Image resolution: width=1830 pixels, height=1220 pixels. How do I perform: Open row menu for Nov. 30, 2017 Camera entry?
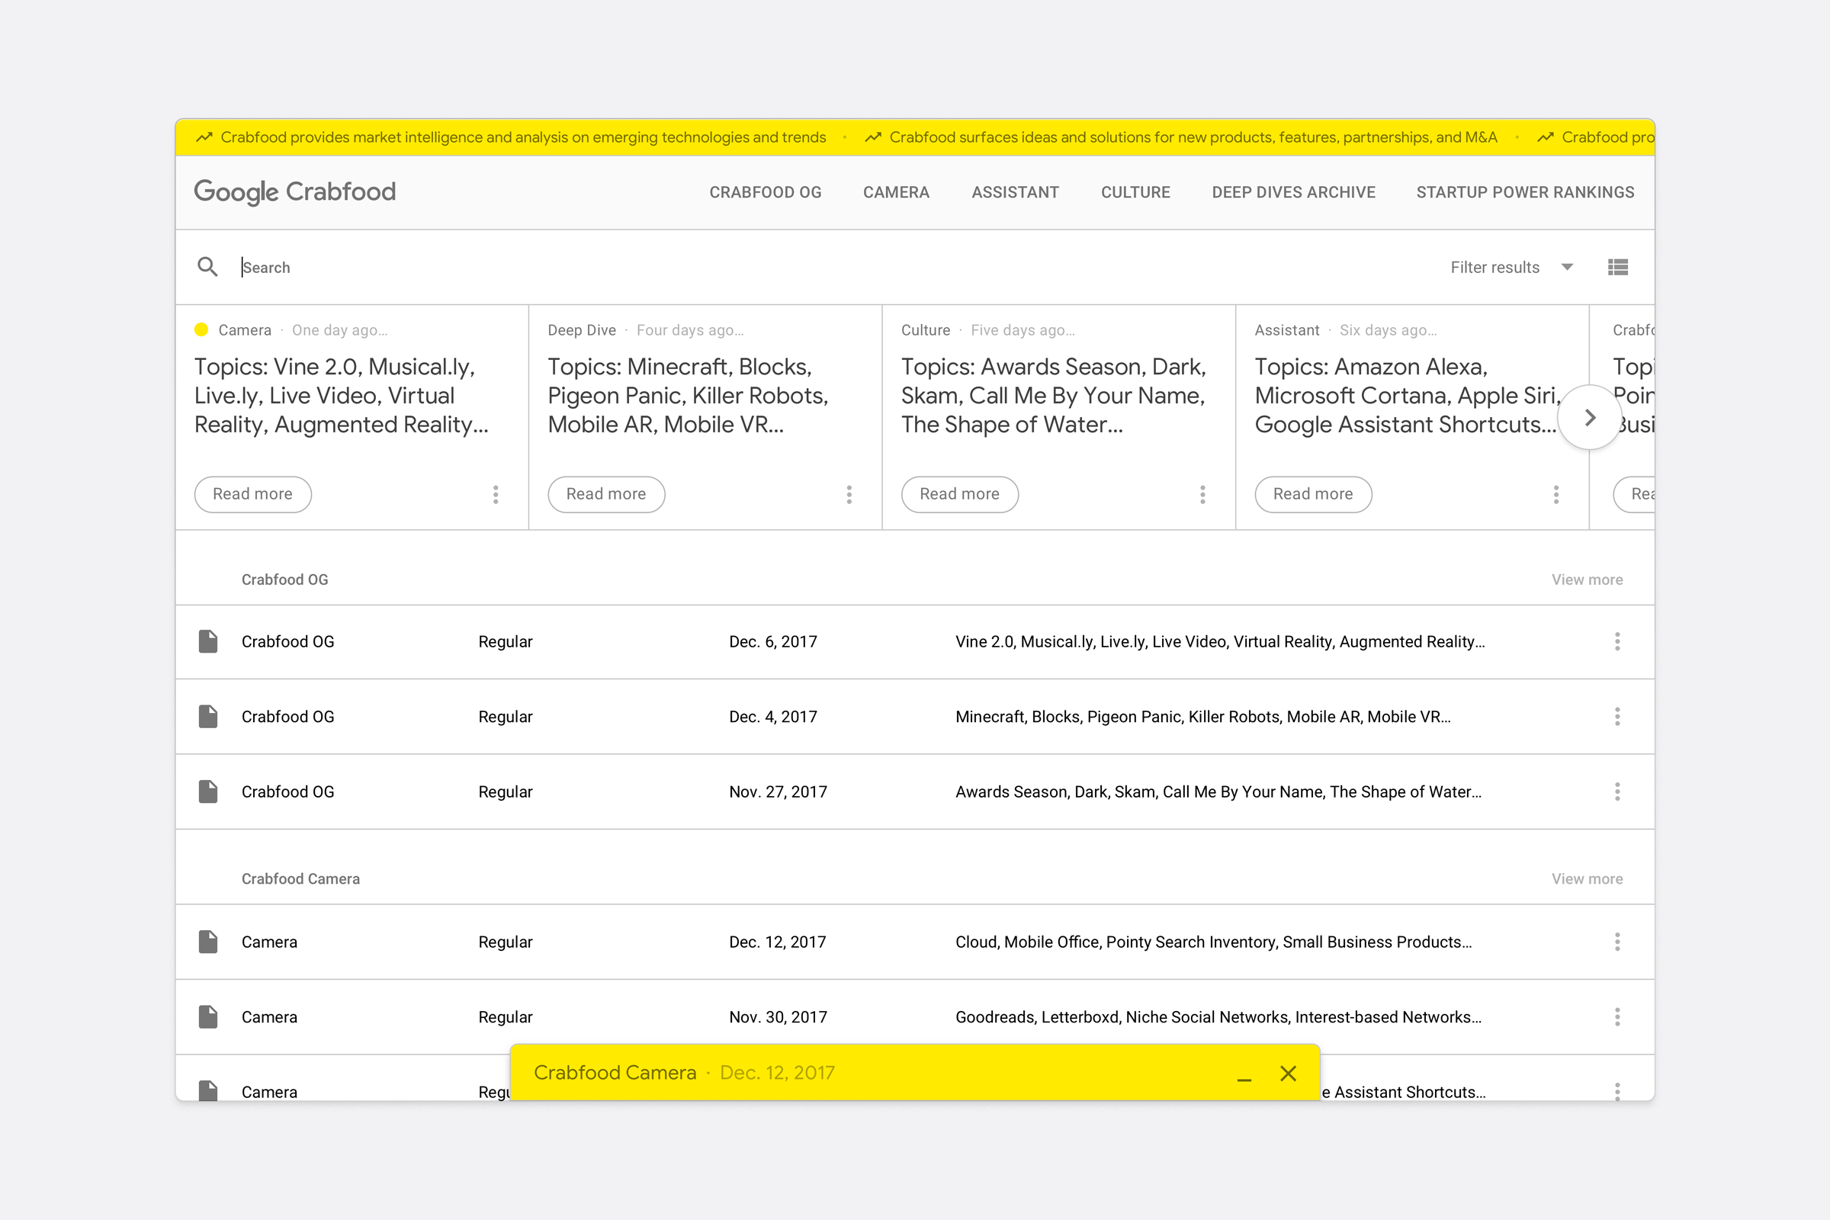pyautogui.click(x=1616, y=1017)
